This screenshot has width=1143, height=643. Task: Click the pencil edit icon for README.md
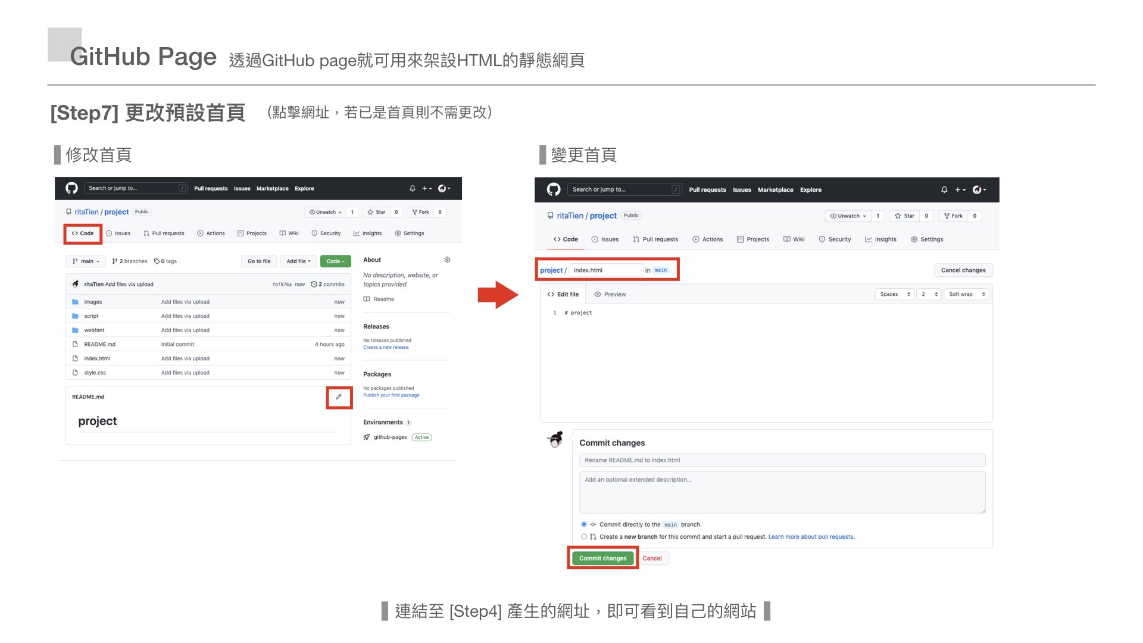339,397
